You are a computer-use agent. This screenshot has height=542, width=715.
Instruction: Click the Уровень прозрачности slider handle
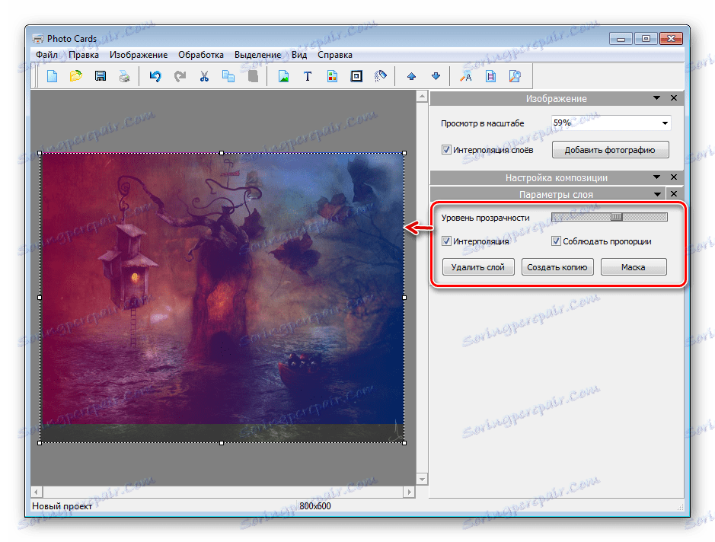[x=617, y=218]
